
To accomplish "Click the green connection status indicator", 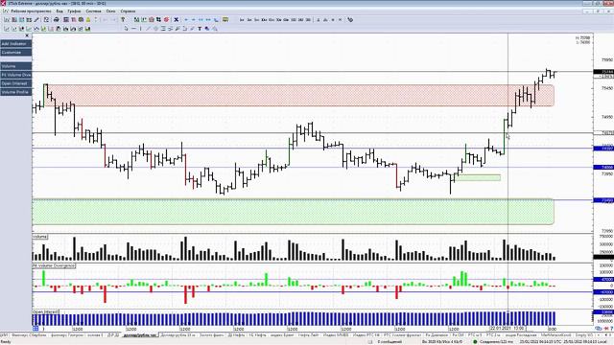I will pyautogui.click(x=475, y=342).
